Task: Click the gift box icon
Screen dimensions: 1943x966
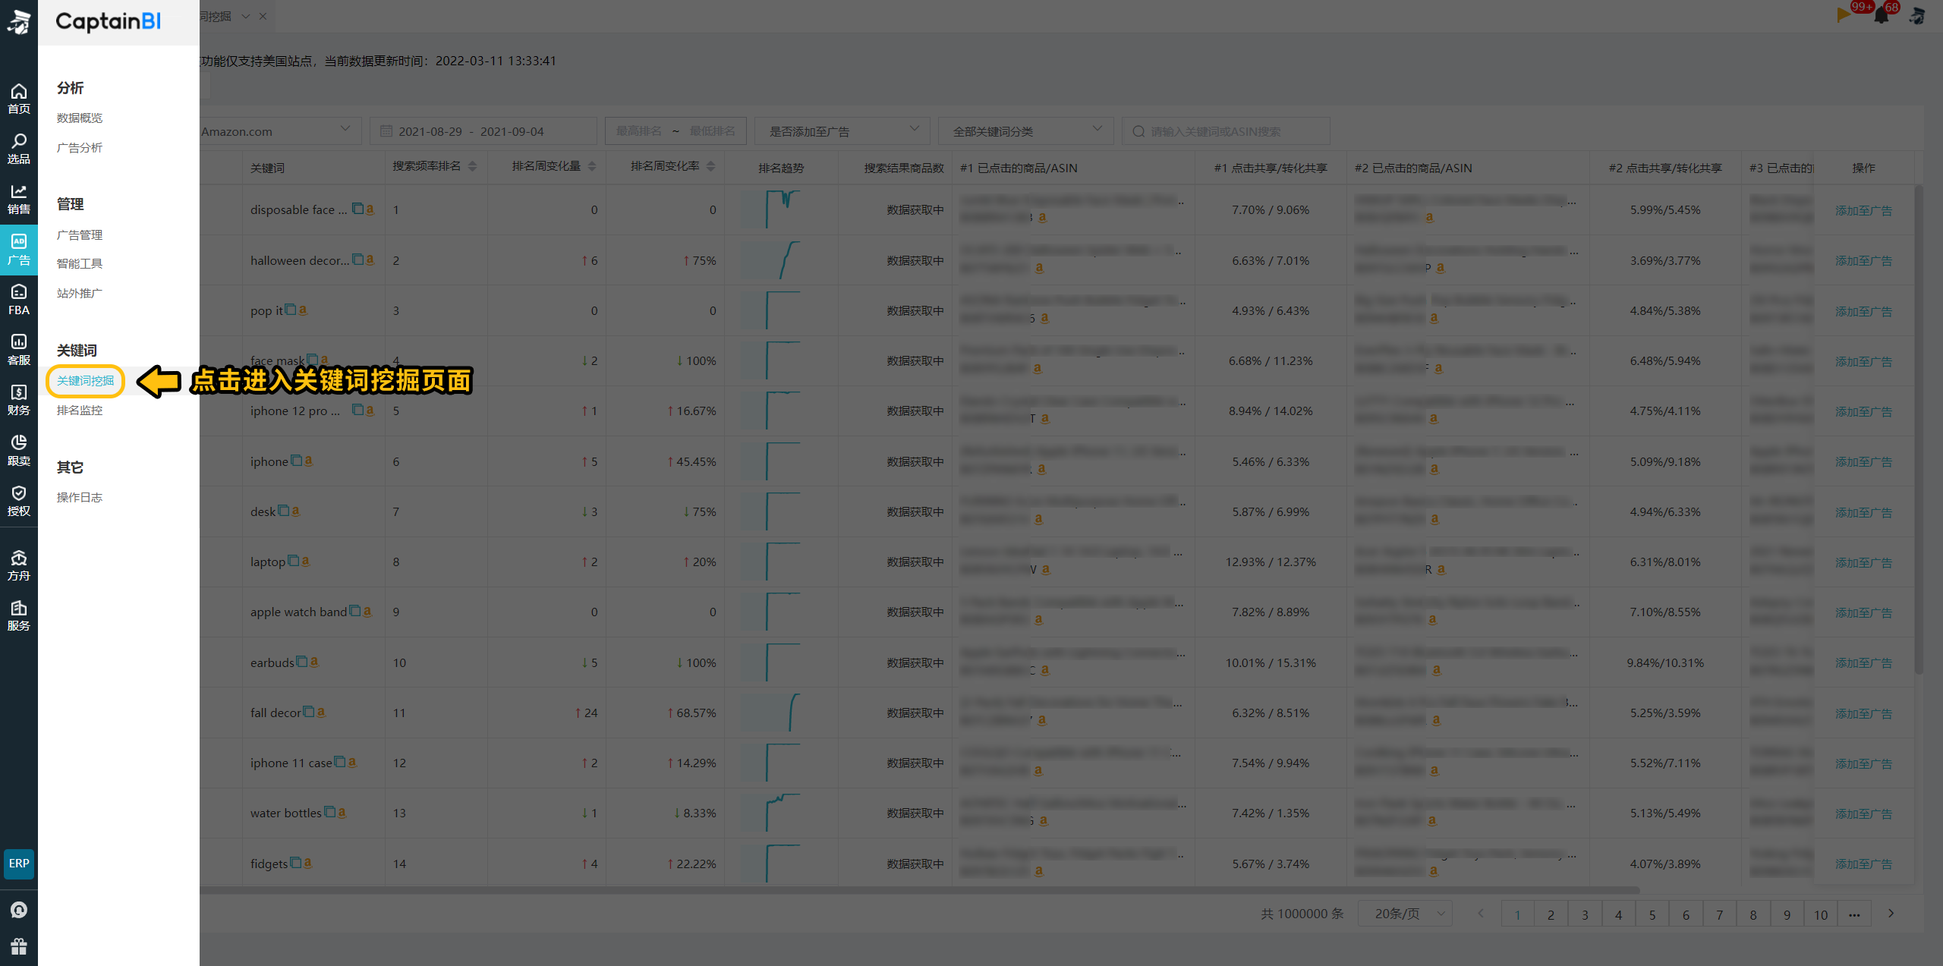Action: [x=19, y=946]
